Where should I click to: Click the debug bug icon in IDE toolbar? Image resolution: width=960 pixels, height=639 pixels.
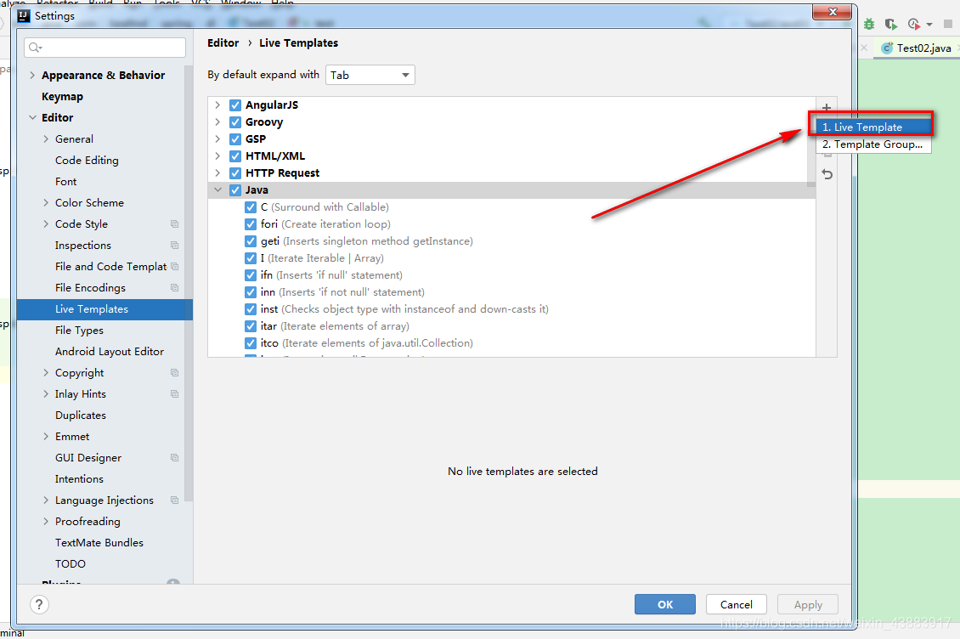point(869,24)
